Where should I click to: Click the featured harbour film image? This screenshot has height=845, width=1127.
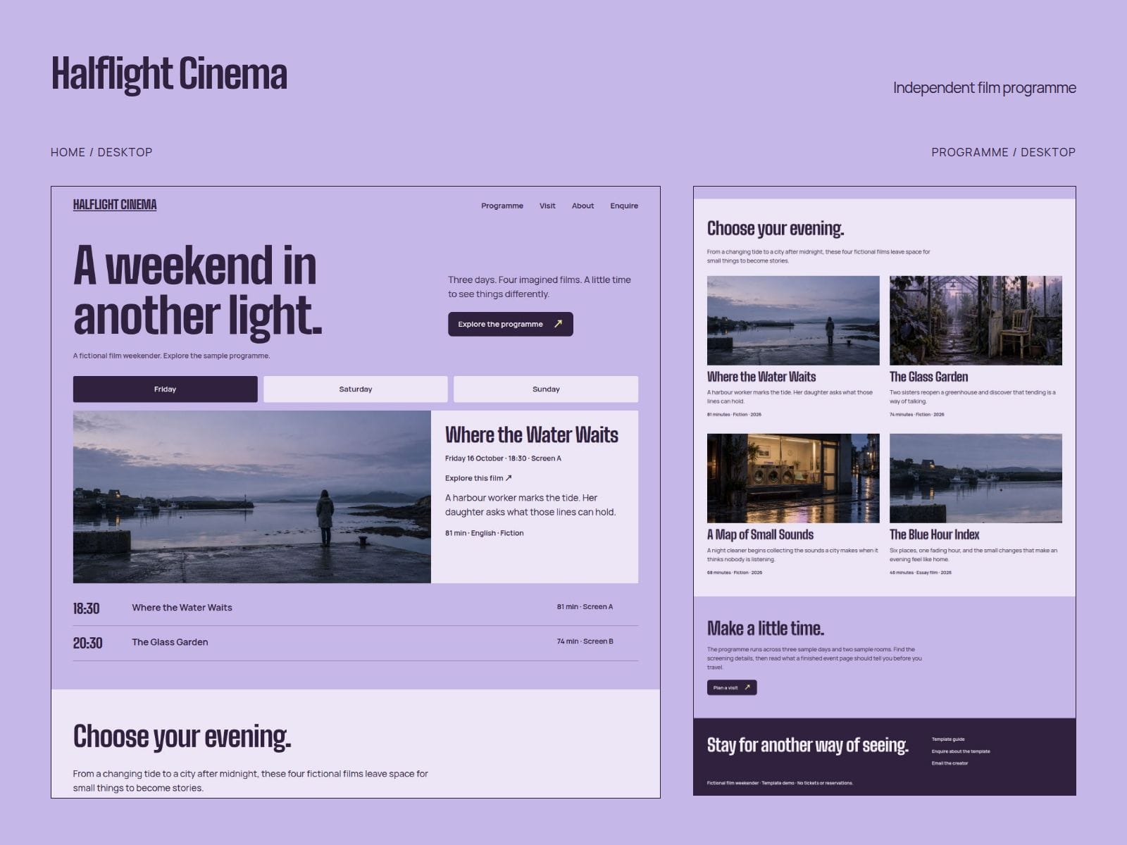click(252, 496)
